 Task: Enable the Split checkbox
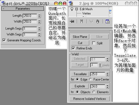pos(94,43)
